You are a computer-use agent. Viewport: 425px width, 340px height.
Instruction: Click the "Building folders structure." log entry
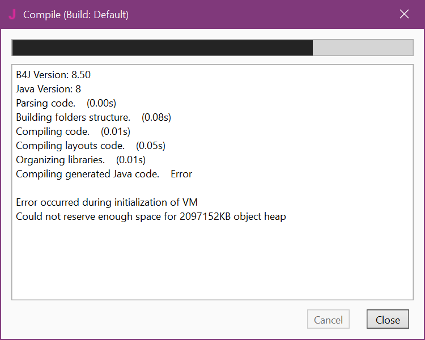(73, 117)
